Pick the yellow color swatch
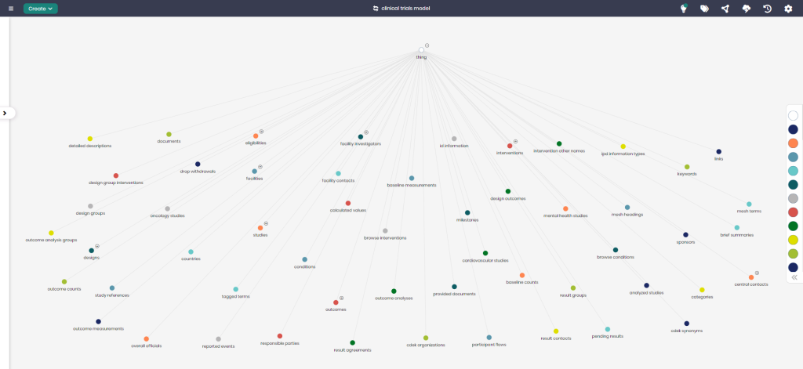This screenshot has width=803, height=369. [x=793, y=240]
